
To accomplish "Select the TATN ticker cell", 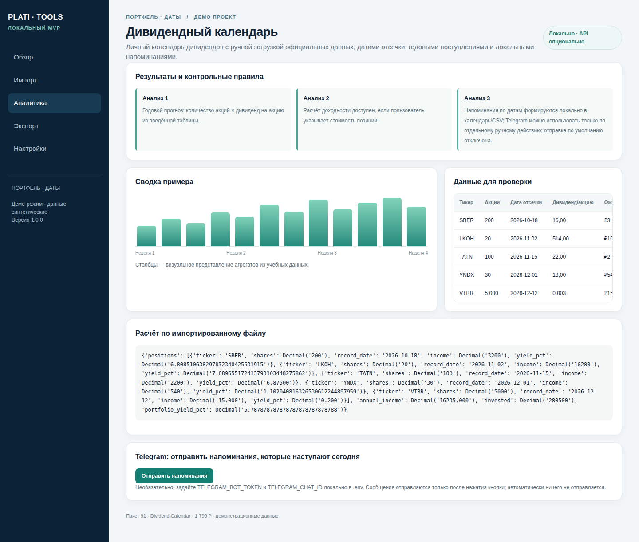I will click(466, 257).
